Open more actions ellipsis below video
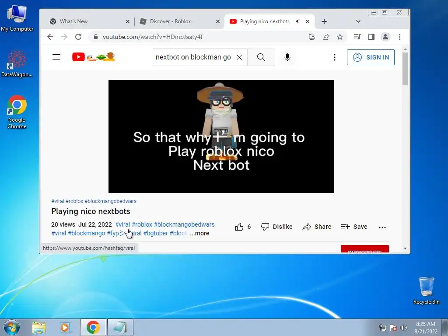The width and height of the screenshot is (448, 336). [x=382, y=227]
